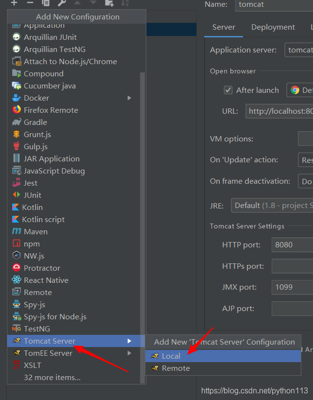This screenshot has width=313, height=400.
Task: Click the Docker whale icon
Action: [17, 98]
